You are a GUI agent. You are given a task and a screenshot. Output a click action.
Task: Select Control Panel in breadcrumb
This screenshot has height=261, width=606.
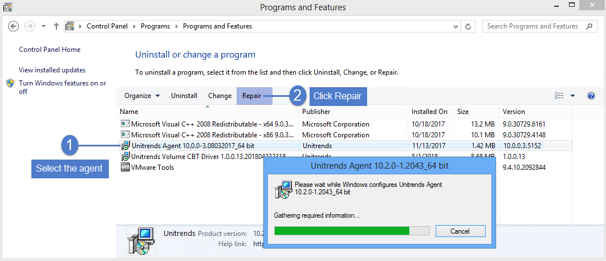point(108,26)
